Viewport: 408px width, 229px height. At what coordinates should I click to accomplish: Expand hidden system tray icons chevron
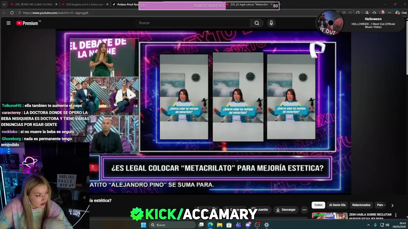click(368, 225)
